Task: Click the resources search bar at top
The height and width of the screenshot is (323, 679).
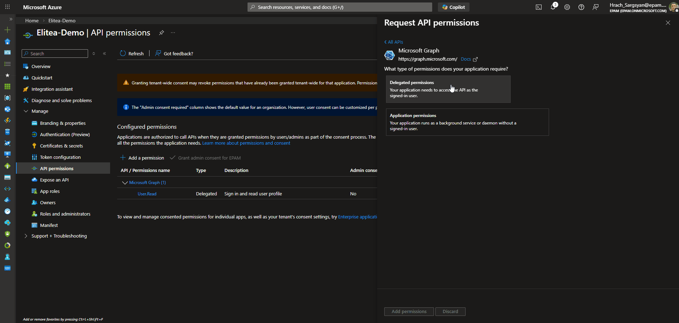Action: (x=339, y=7)
